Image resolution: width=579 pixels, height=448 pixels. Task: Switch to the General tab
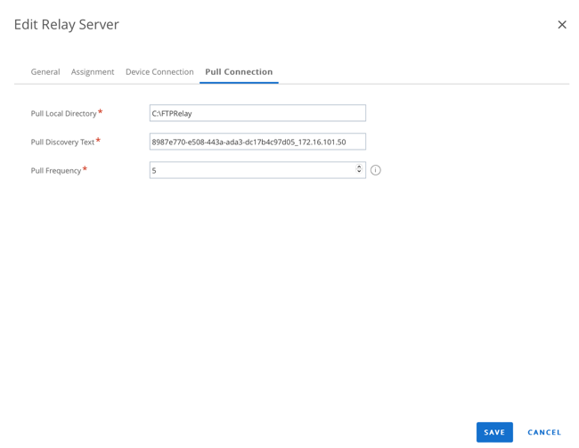[45, 72]
